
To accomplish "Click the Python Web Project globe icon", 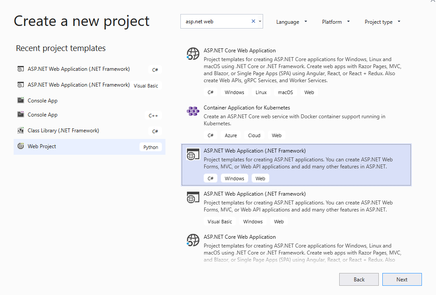I will coord(20,146).
